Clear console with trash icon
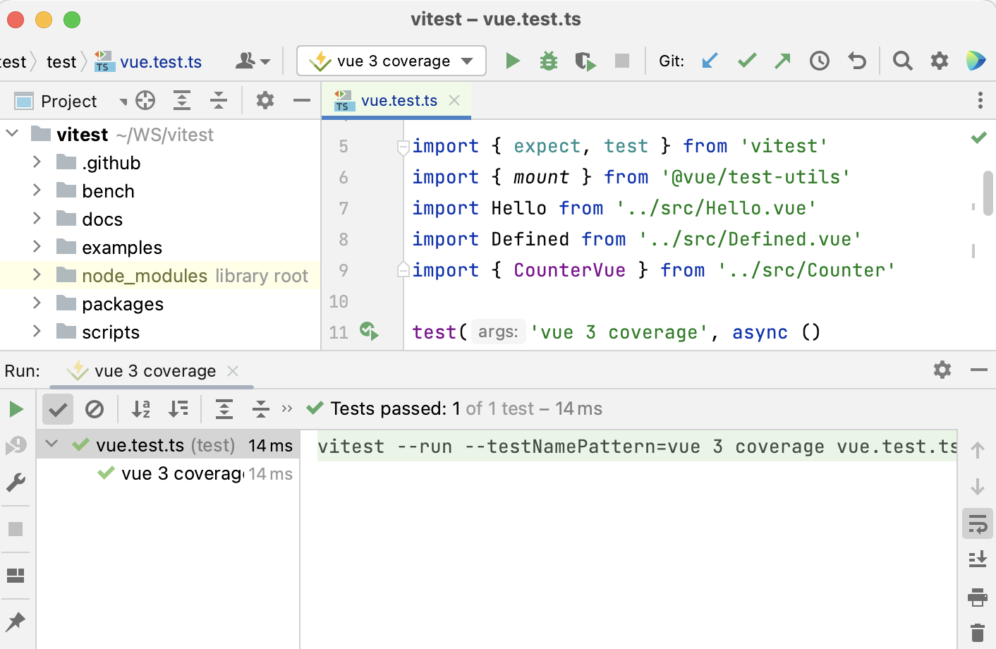The image size is (996, 649). point(978,633)
